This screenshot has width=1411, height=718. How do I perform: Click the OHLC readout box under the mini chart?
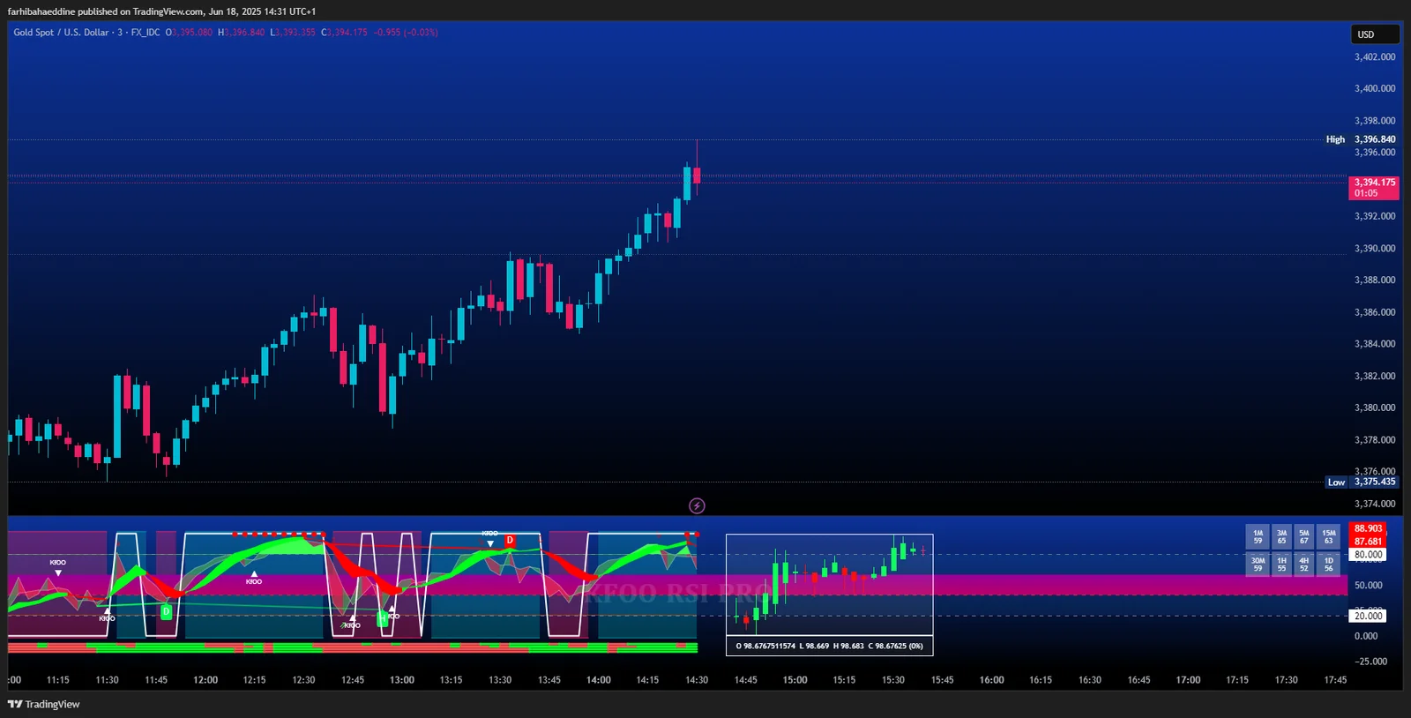(829, 646)
